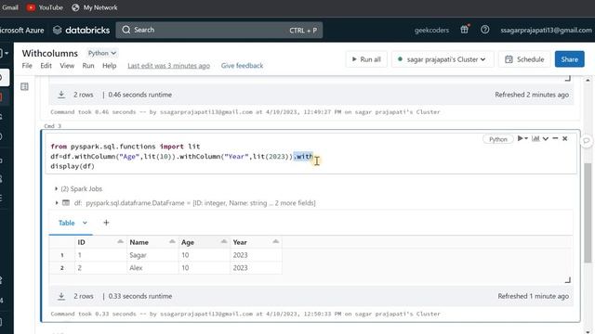Expand the cell options chevron

tap(546, 138)
